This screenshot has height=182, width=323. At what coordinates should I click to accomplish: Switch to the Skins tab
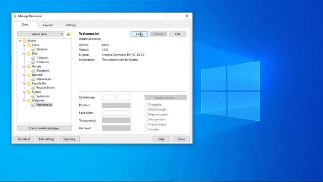coord(25,25)
